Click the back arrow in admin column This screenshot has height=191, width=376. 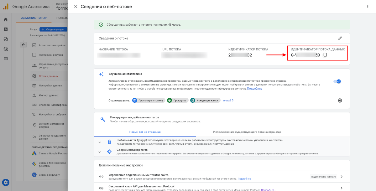pos(23,45)
